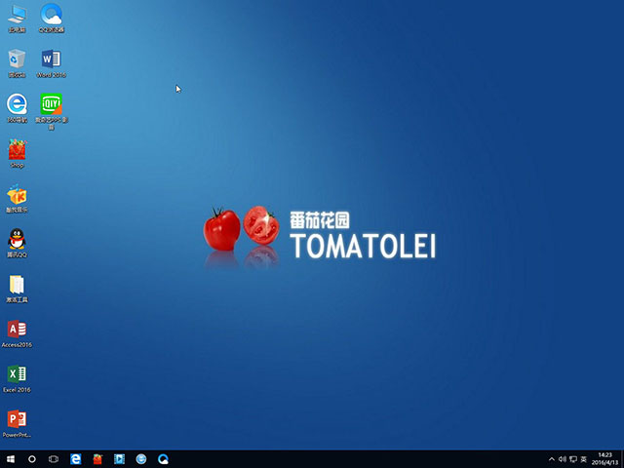Select the Excel 2016 desktop shortcut
This screenshot has height=468, width=624.
click(17, 378)
